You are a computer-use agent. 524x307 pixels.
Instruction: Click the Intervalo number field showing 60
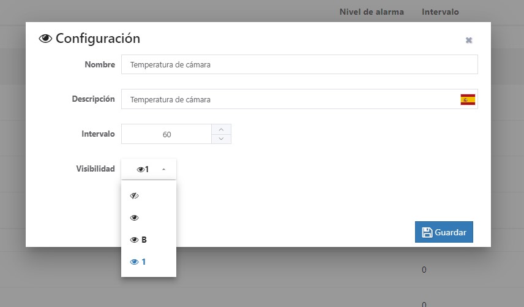point(167,134)
